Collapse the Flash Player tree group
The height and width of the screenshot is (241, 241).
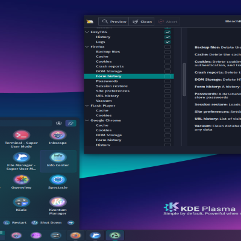click(x=87, y=105)
